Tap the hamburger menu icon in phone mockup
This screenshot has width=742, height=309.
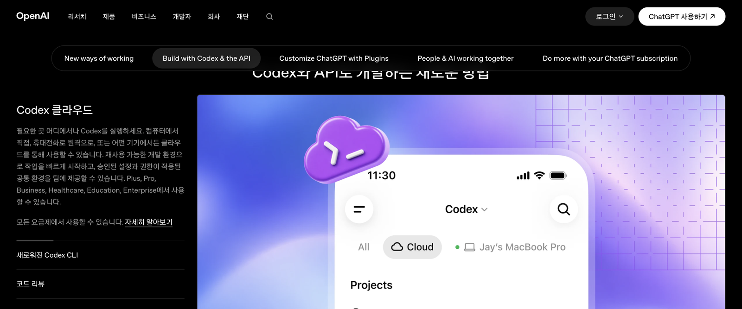click(x=359, y=209)
